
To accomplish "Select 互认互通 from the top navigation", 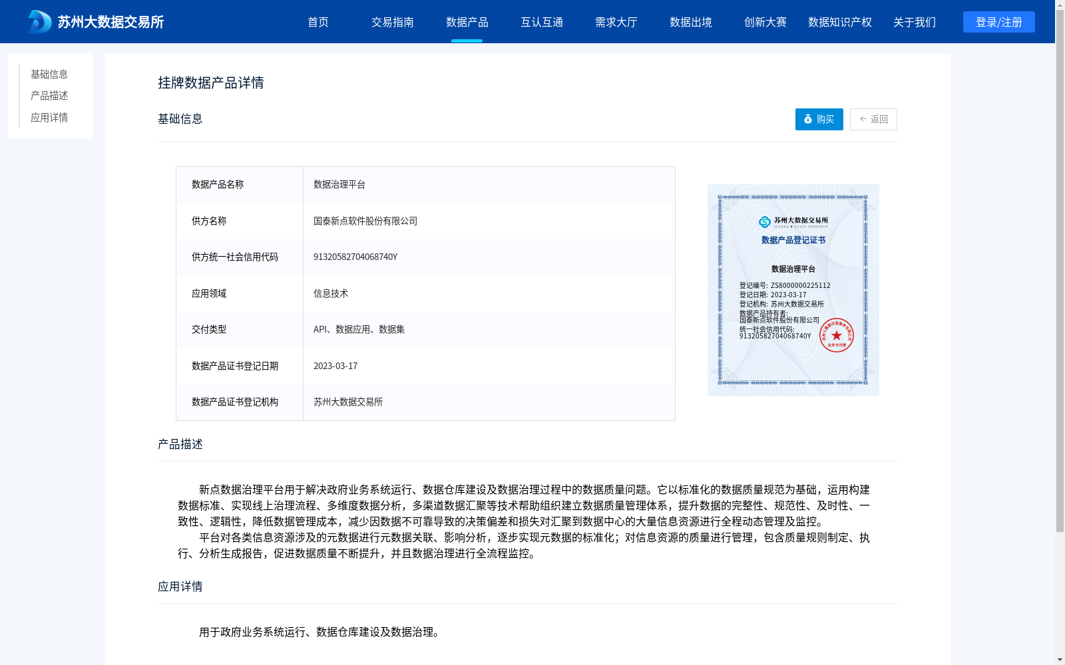I will point(542,22).
